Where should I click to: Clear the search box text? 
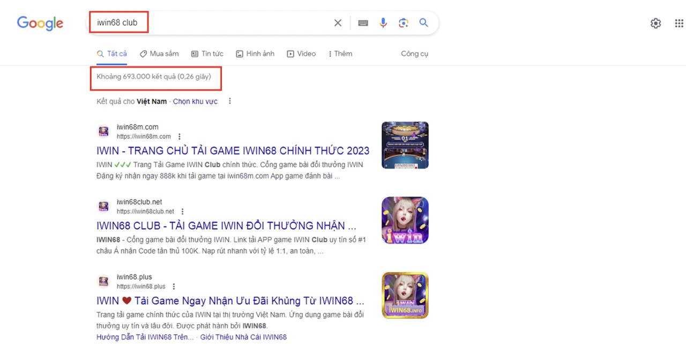tap(338, 23)
